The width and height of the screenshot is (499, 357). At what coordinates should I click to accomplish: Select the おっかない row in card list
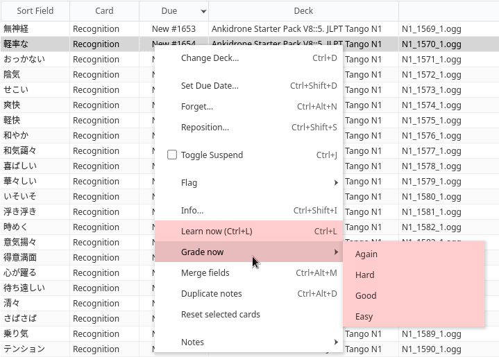point(35,60)
